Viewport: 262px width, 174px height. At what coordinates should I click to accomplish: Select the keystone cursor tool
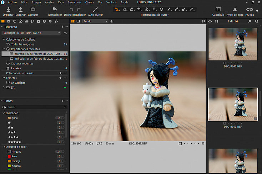coord(154,9)
